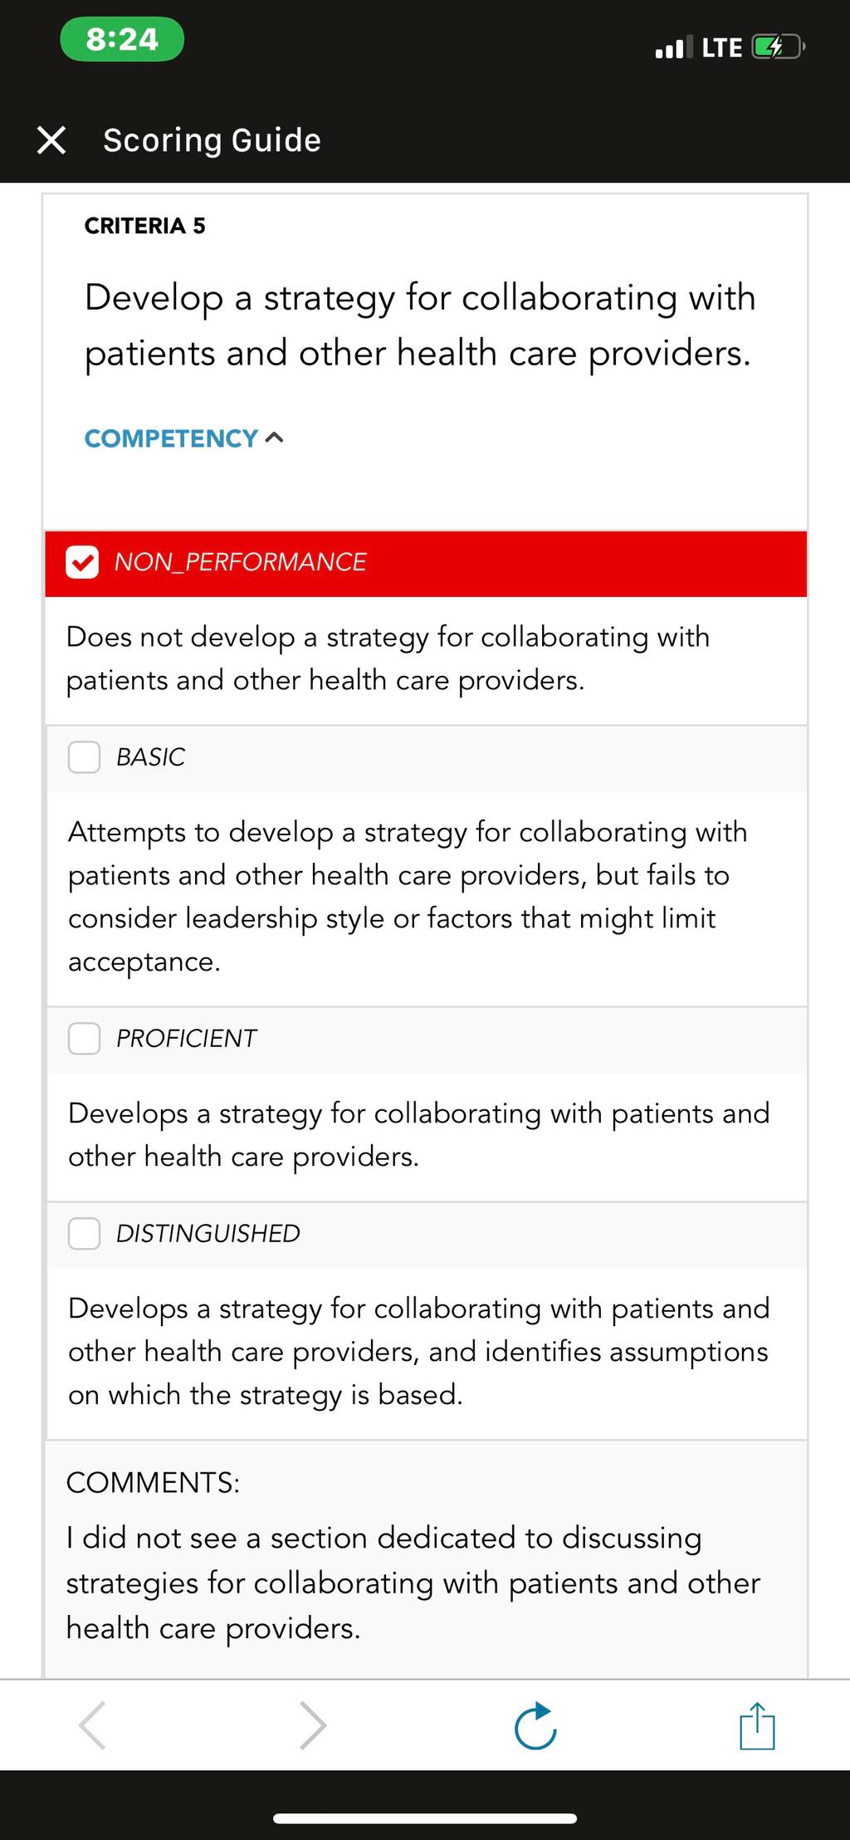Image resolution: width=850 pixels, height=1840 pixels.
Task: Collapse the COMPETENCY section
Action: [184, 438]
